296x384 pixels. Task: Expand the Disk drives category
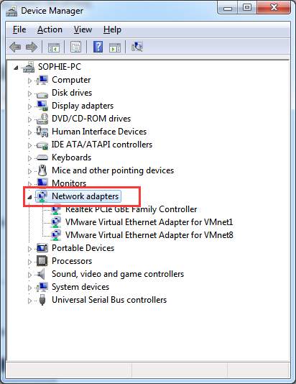coord(29,93)
